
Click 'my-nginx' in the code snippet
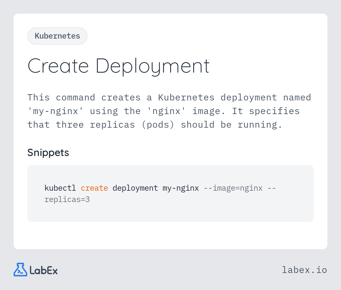pos(181,188)
